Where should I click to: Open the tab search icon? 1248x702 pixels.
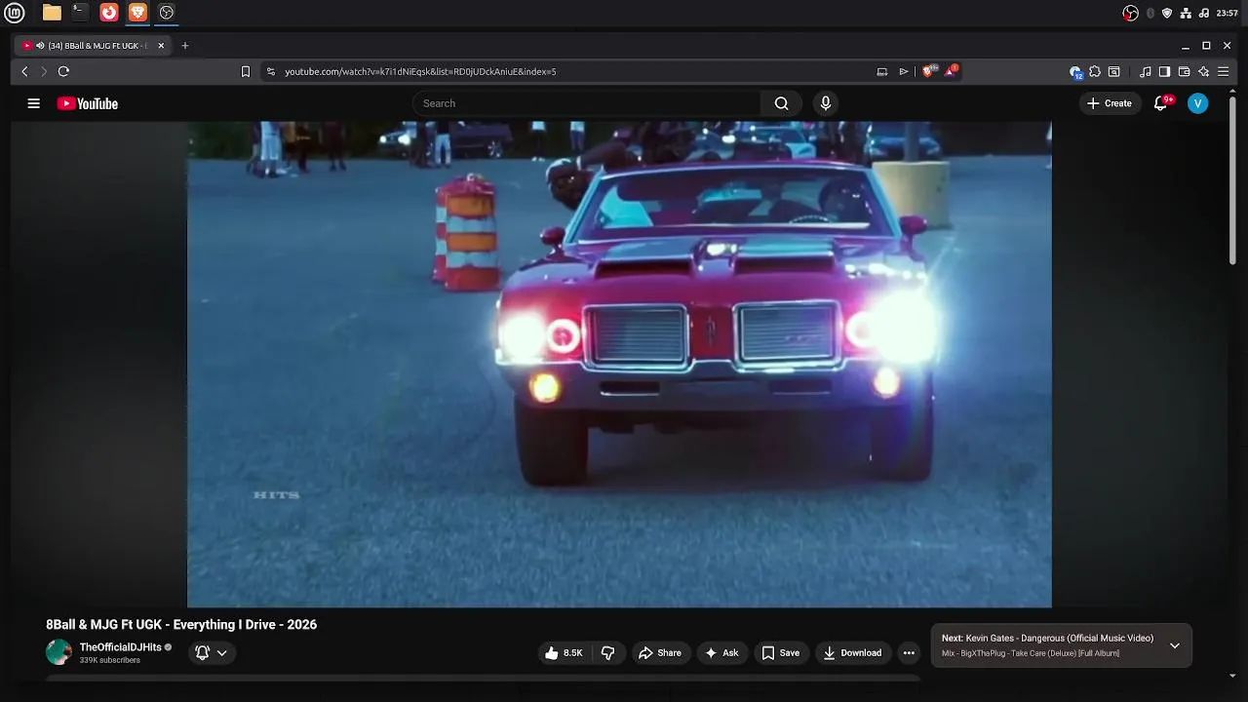tap(1114, 71)
